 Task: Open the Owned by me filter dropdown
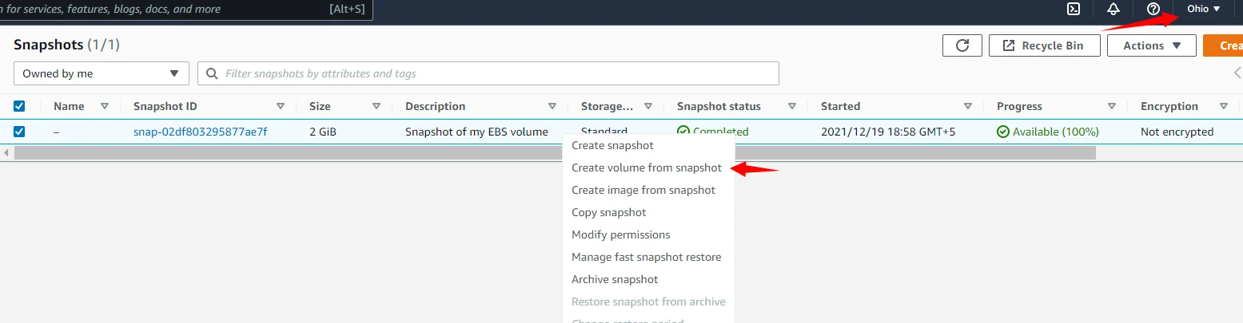point(102,73)
